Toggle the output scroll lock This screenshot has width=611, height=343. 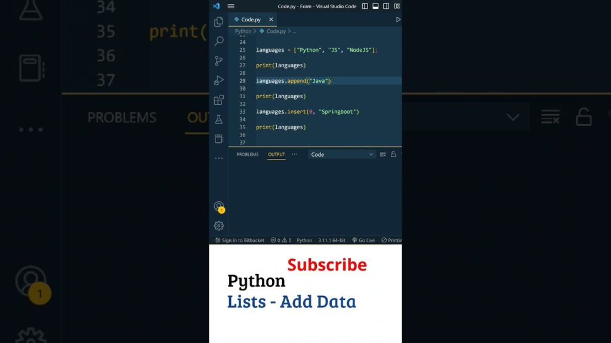[x=393, y=154]
